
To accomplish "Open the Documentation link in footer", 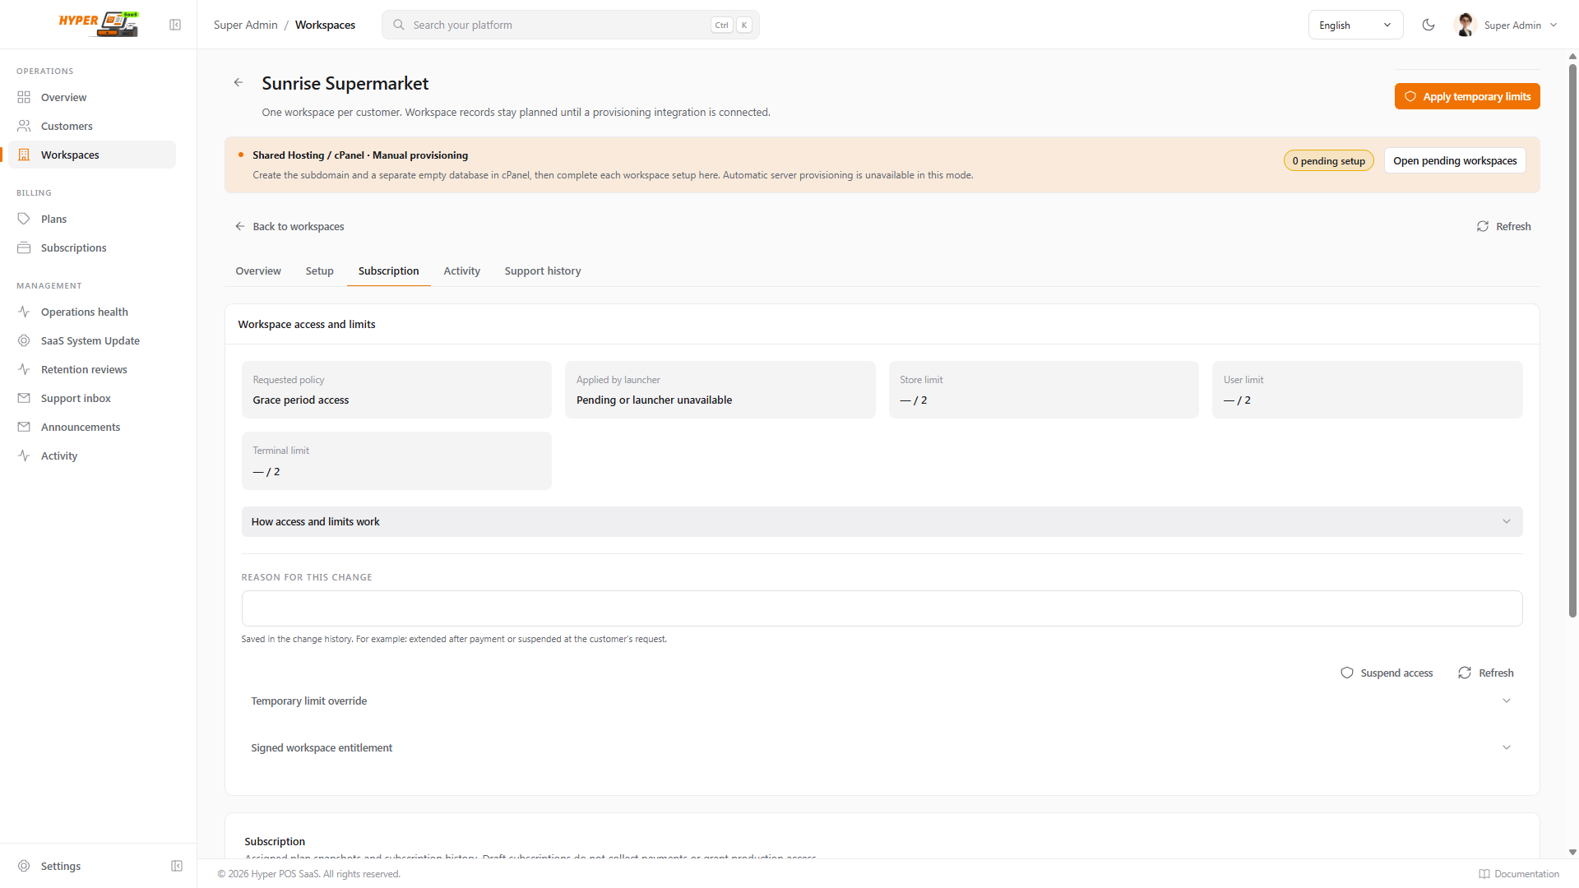I will pyautogui.click(x=1518, y=874).
